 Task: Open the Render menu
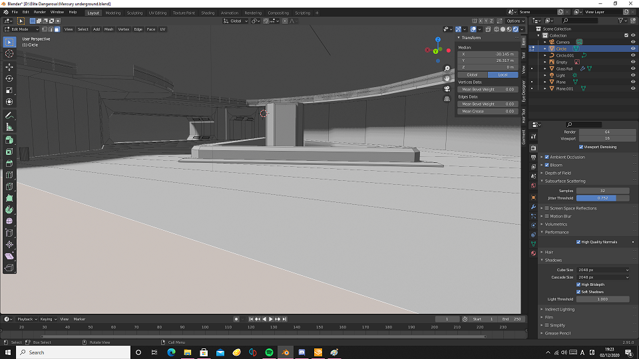coord(39,12)
